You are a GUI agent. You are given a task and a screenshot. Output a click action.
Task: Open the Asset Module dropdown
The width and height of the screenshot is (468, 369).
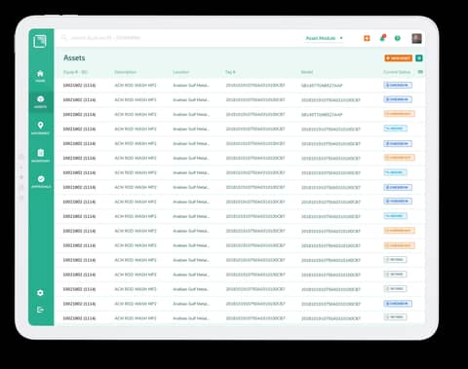[324, 38]
